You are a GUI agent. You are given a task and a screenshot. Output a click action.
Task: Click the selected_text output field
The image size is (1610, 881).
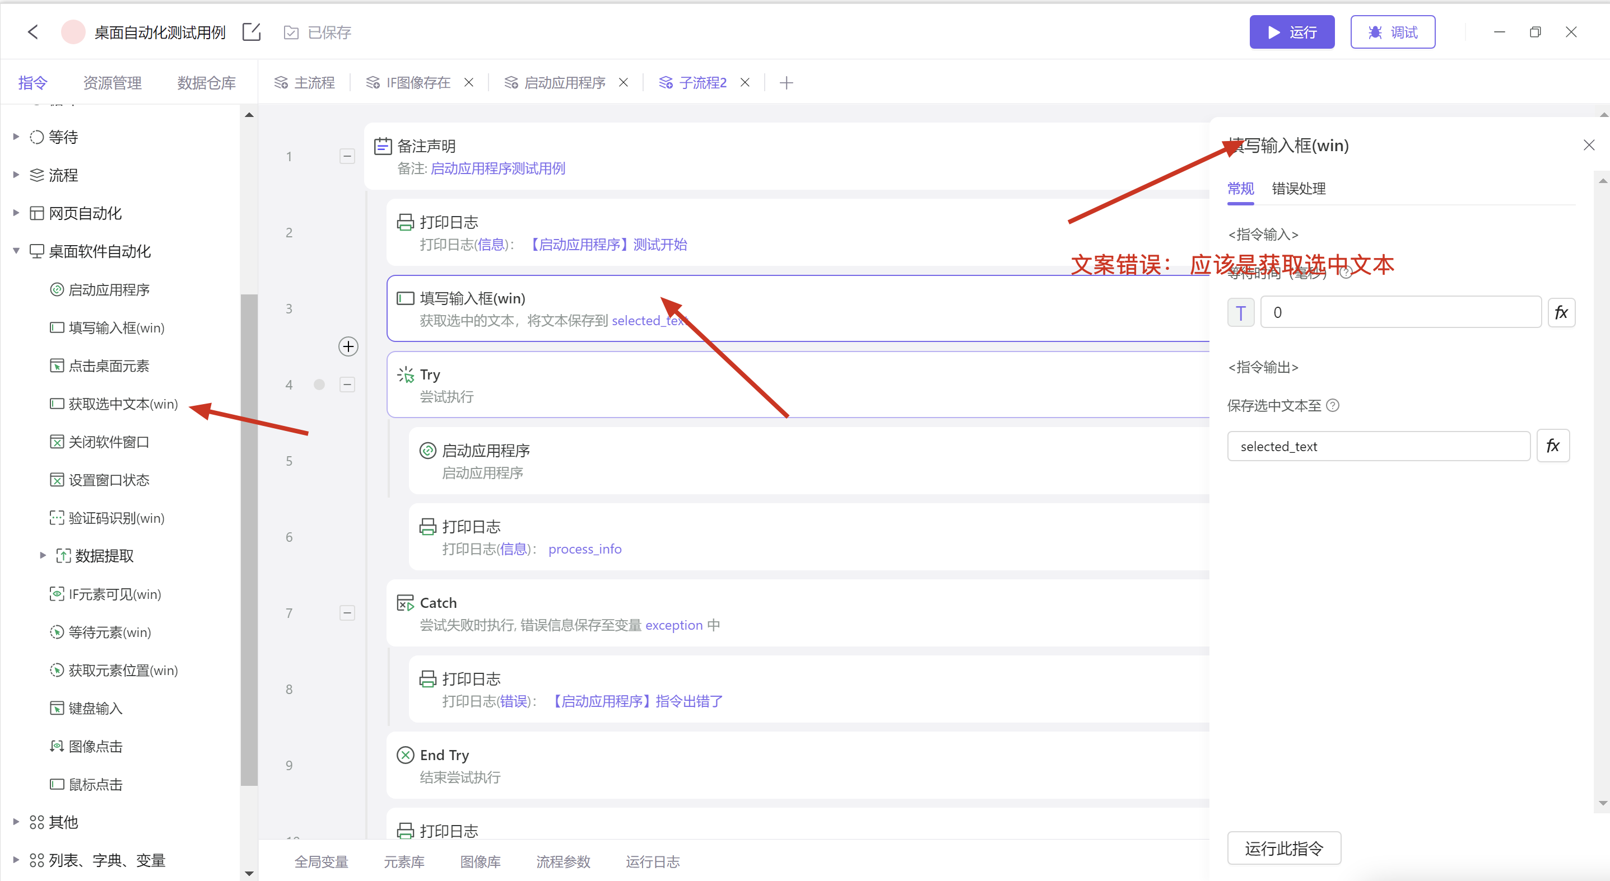pyautogui.click(x=1378, y=446)
